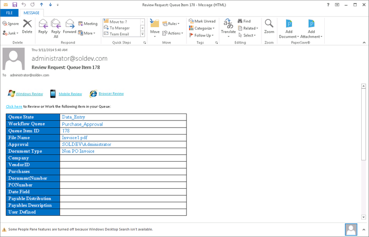
Task: Click the recipient administrator@soldev.com in To line
Action: [30, 75]
